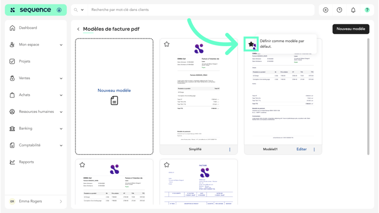Open the Simplifié template three-dot menu
The image size is (379, 213).
click(x=230, y=150)
